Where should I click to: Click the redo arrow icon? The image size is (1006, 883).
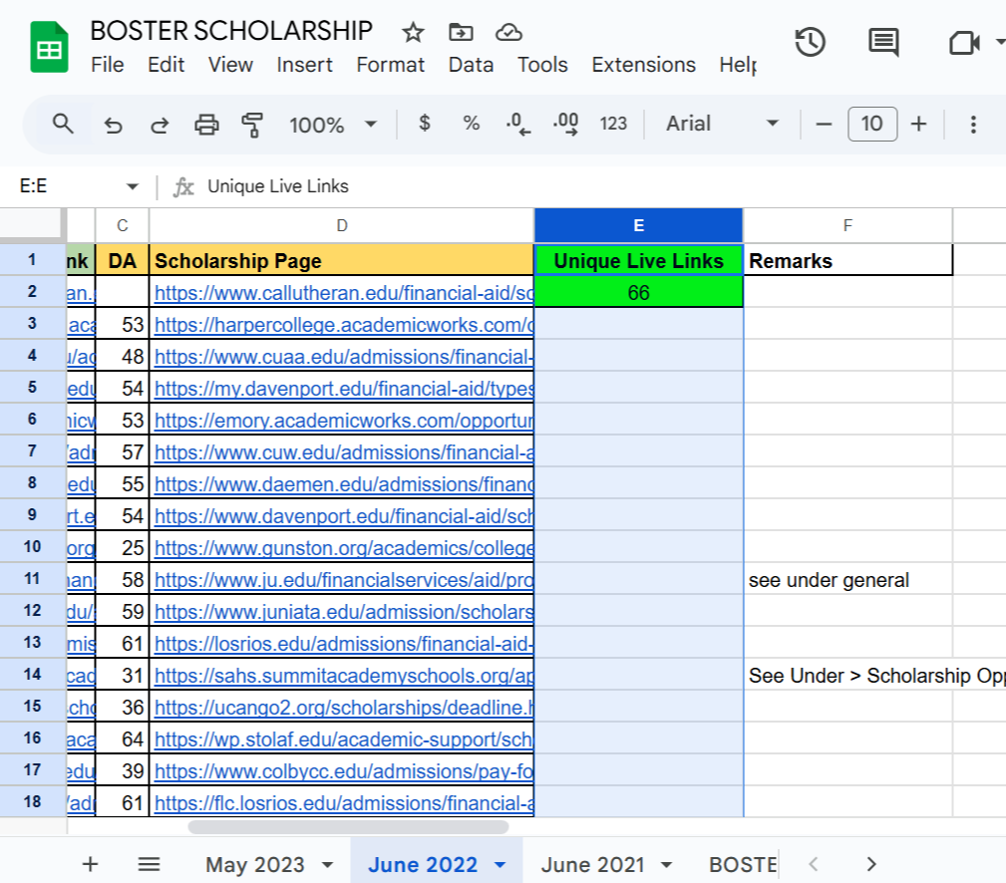click(160, 125)
